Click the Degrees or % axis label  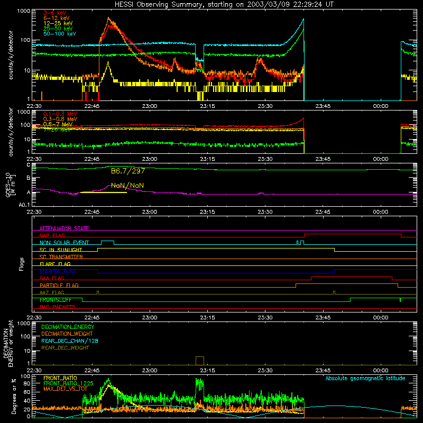[x=14, y=396]
